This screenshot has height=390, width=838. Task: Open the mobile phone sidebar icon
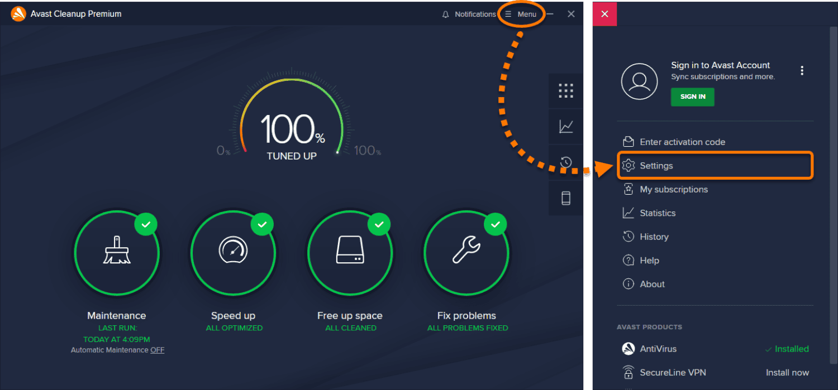point(566,198)
